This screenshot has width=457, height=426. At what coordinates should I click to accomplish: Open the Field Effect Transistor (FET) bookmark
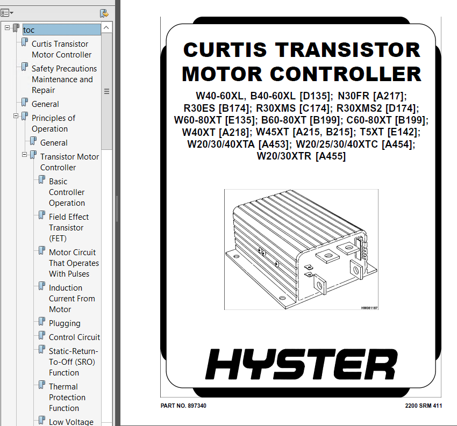[69, 227]
